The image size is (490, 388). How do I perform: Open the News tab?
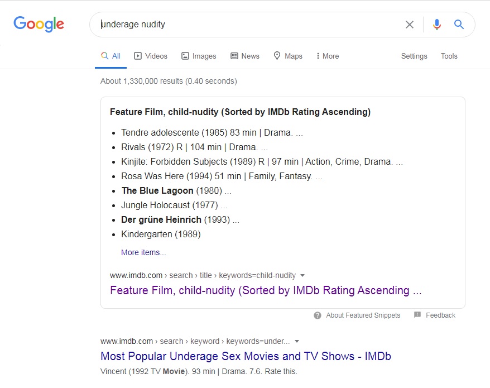pos(245,56)
